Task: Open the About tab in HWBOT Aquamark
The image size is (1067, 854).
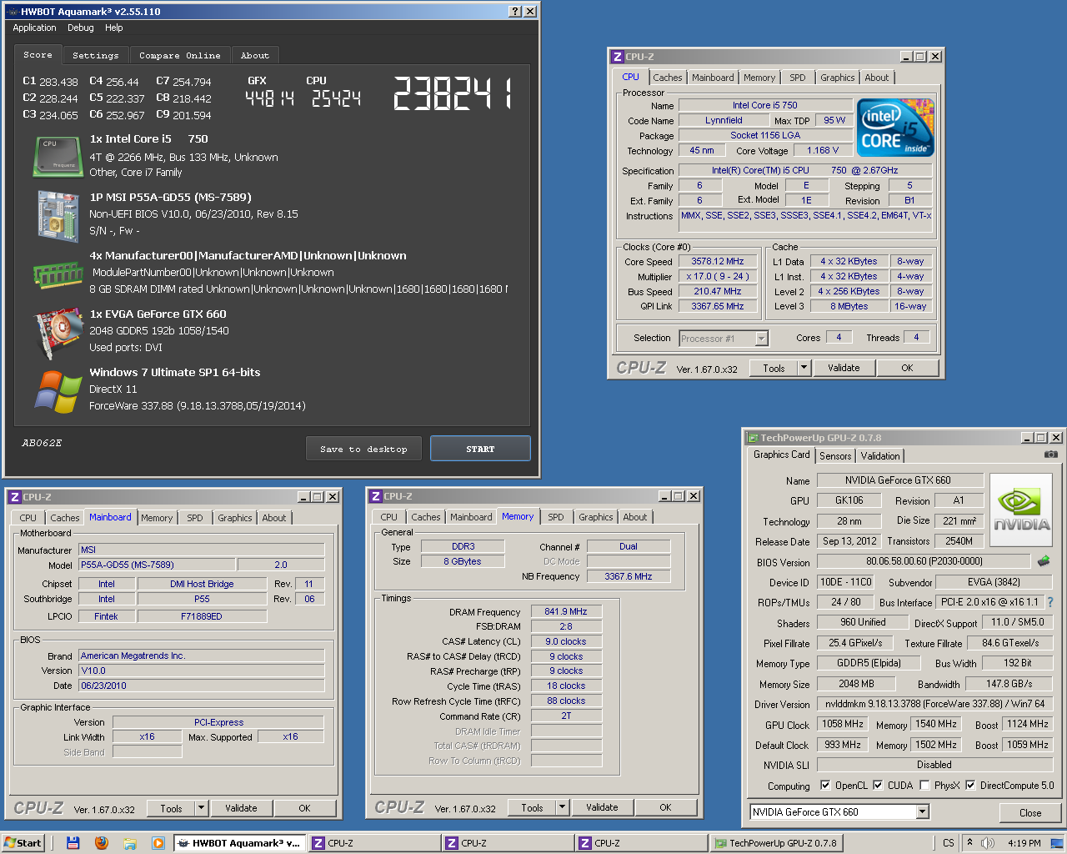Action: (x=255, y=56)
